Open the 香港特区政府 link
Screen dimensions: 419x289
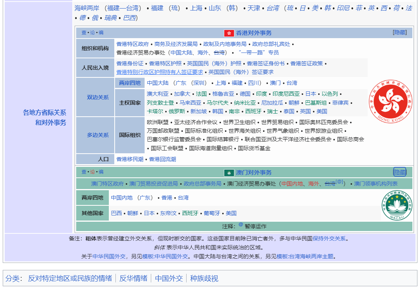[133, 44]
